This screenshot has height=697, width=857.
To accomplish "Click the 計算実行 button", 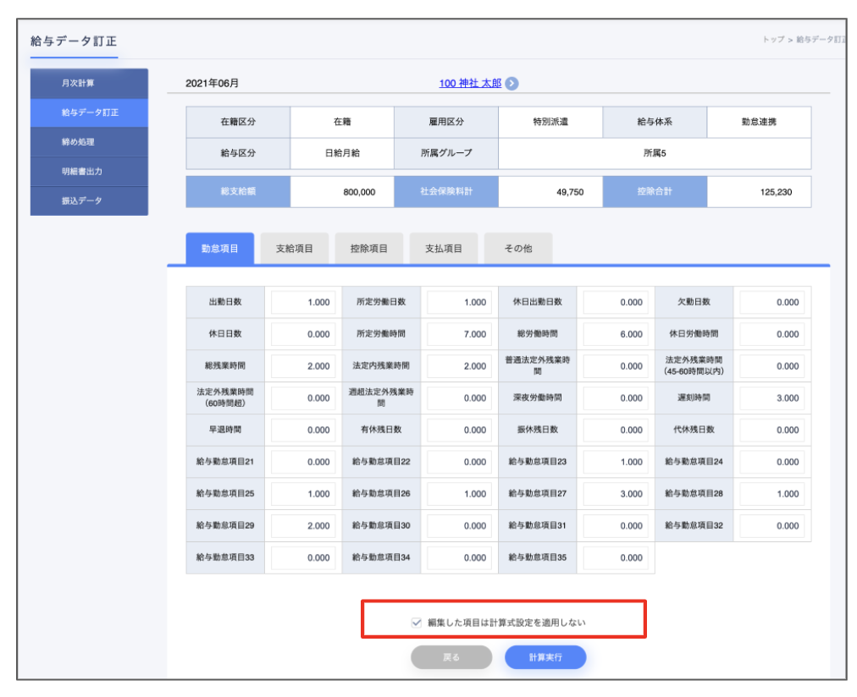I will [x=545, y=657].
